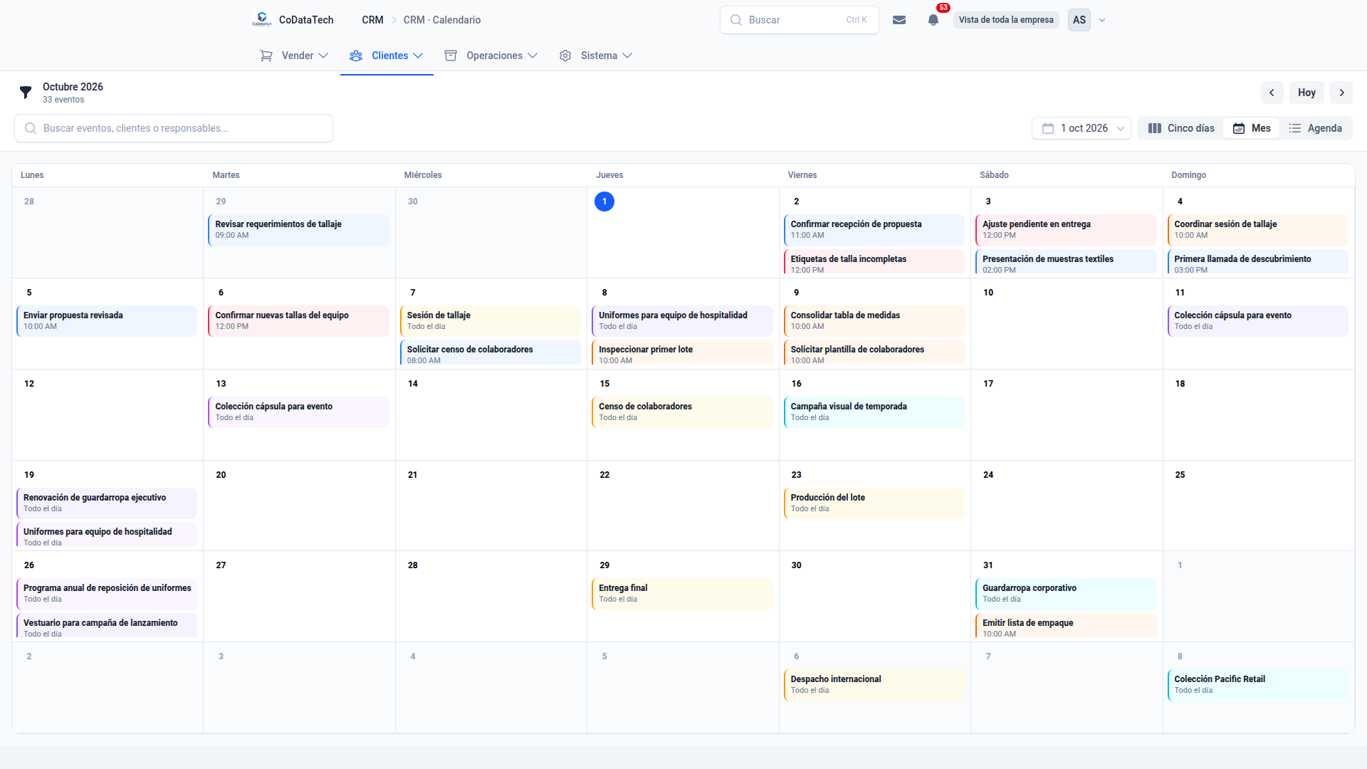Go to previous month arrow
The width and height of the screenshot is (1367, 769).
click(x=1272, y=93)
